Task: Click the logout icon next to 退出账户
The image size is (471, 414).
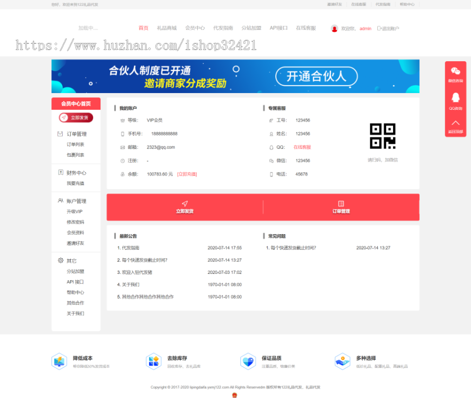Action: point(379,28)
